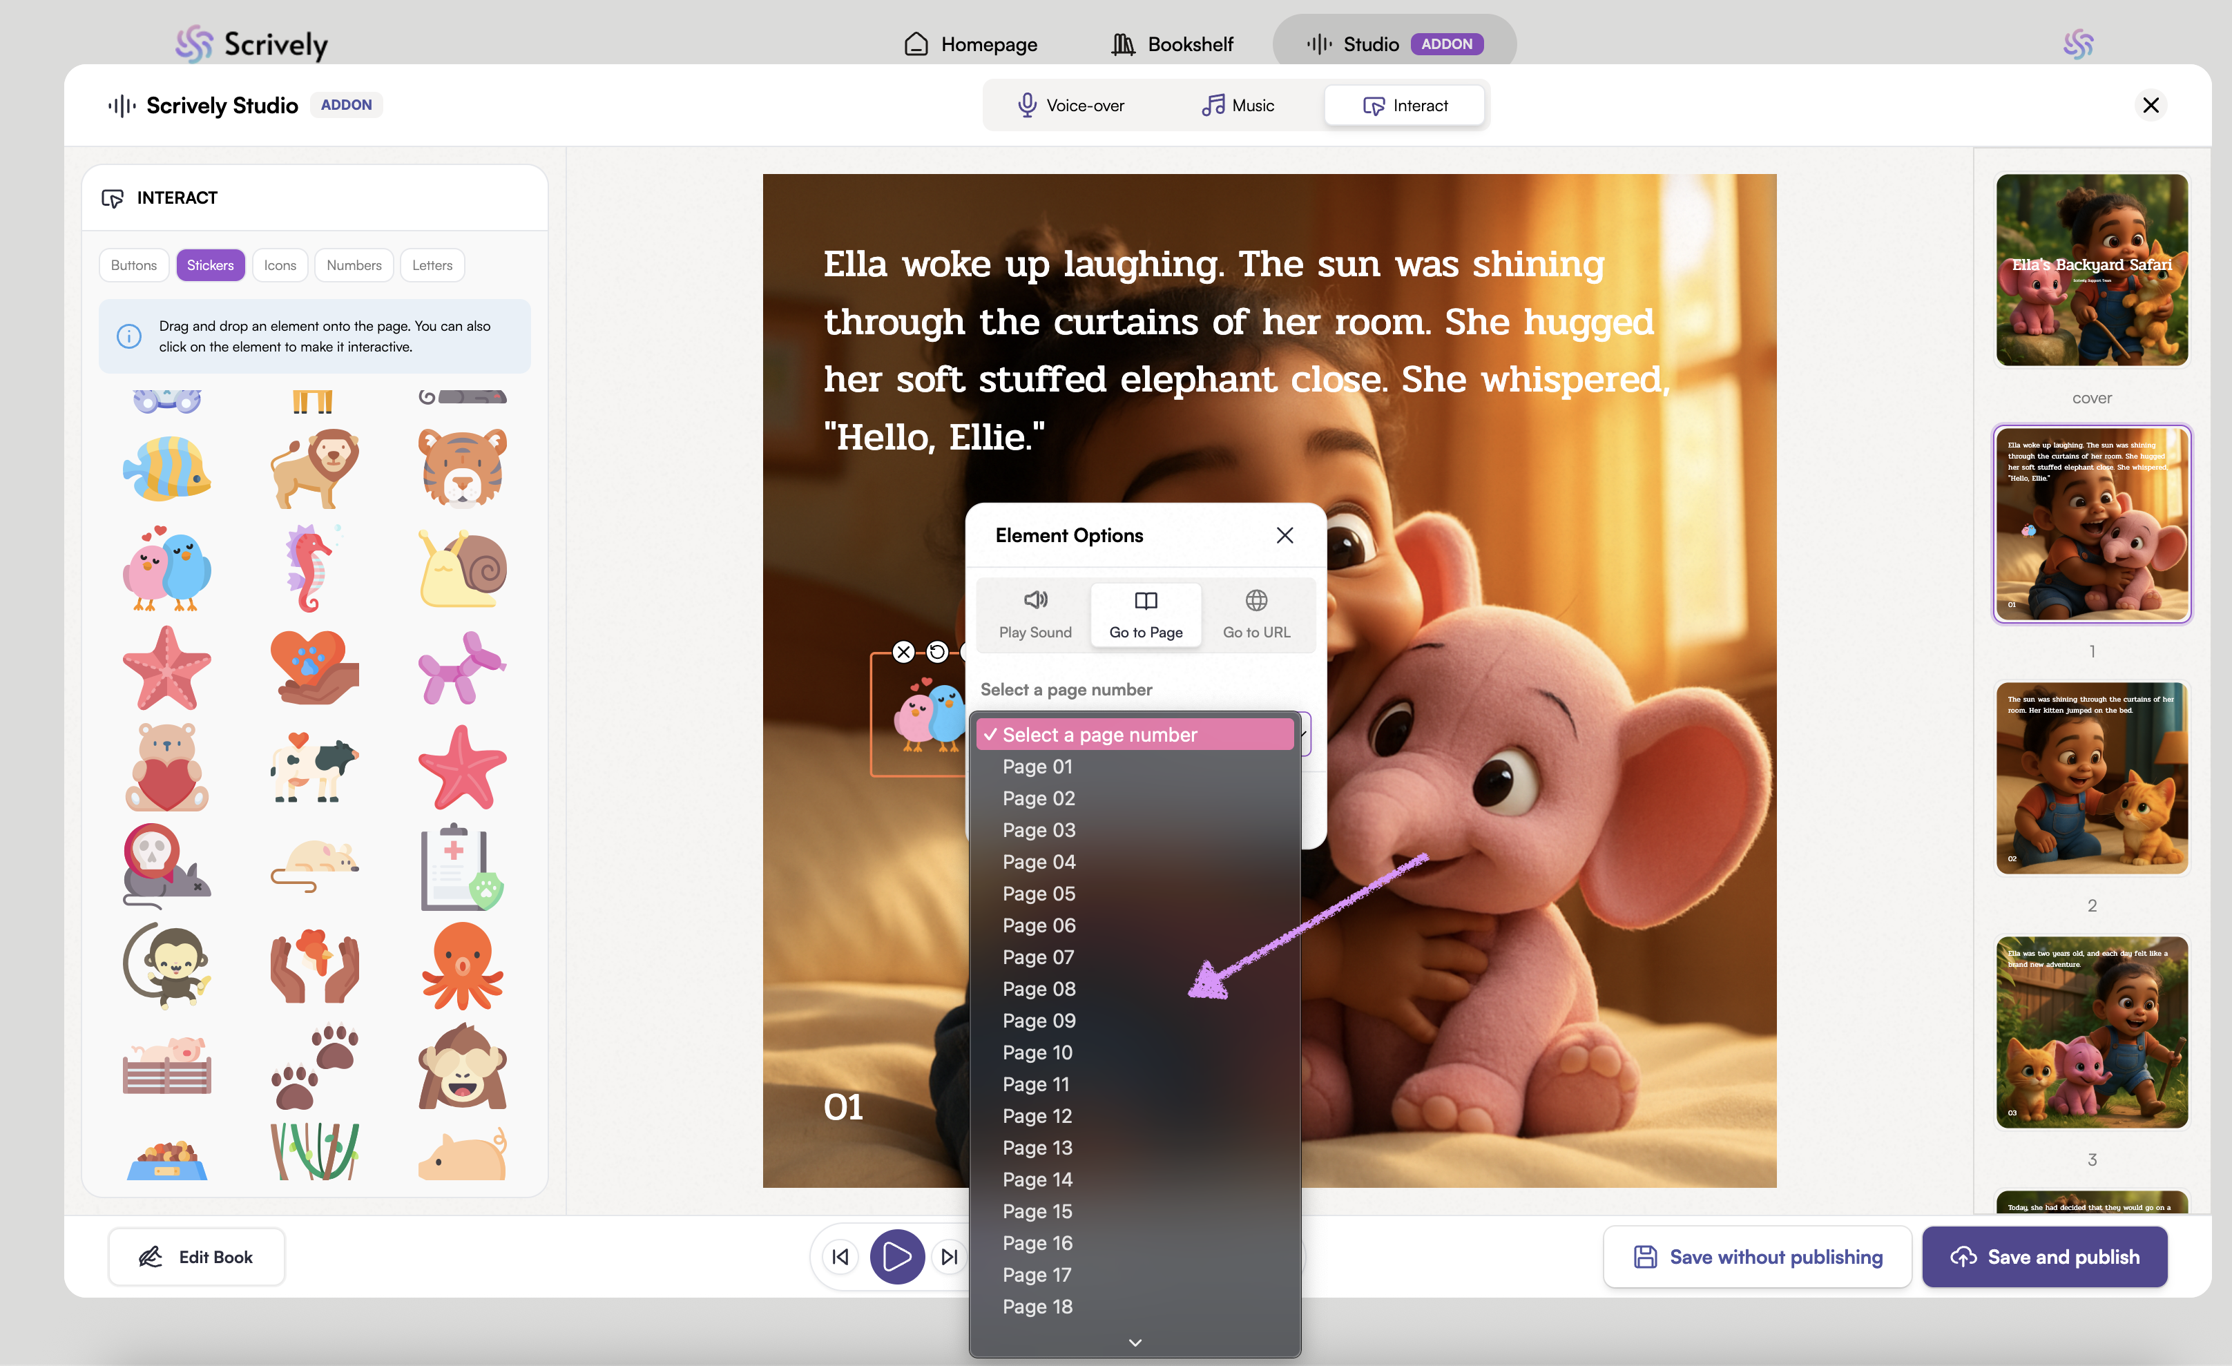The image size is (2232, 1366).
Task: Delete the placed bird sticker element
Action: tap(903, 652)
